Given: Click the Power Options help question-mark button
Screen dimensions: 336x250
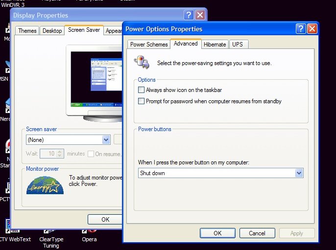Looking at the screenshot, I should 301,29.
